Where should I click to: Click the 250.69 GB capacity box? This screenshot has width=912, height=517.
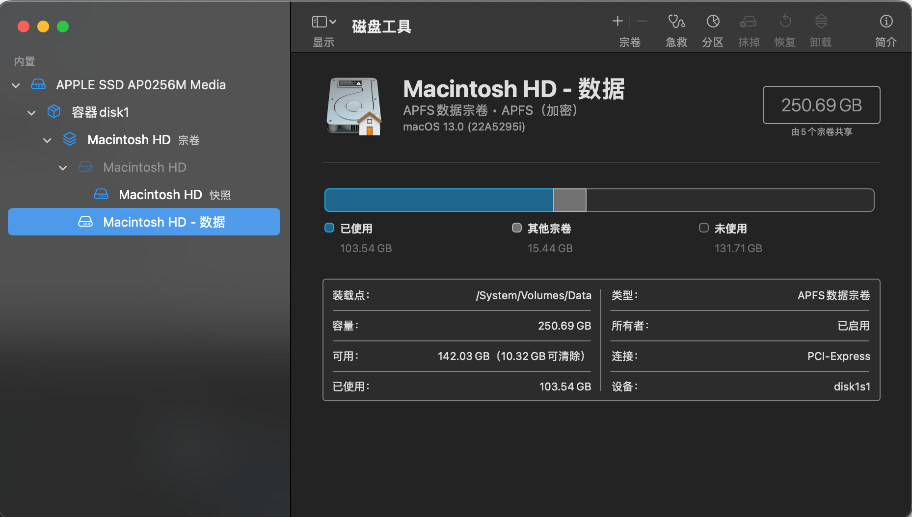pos(821,105)
